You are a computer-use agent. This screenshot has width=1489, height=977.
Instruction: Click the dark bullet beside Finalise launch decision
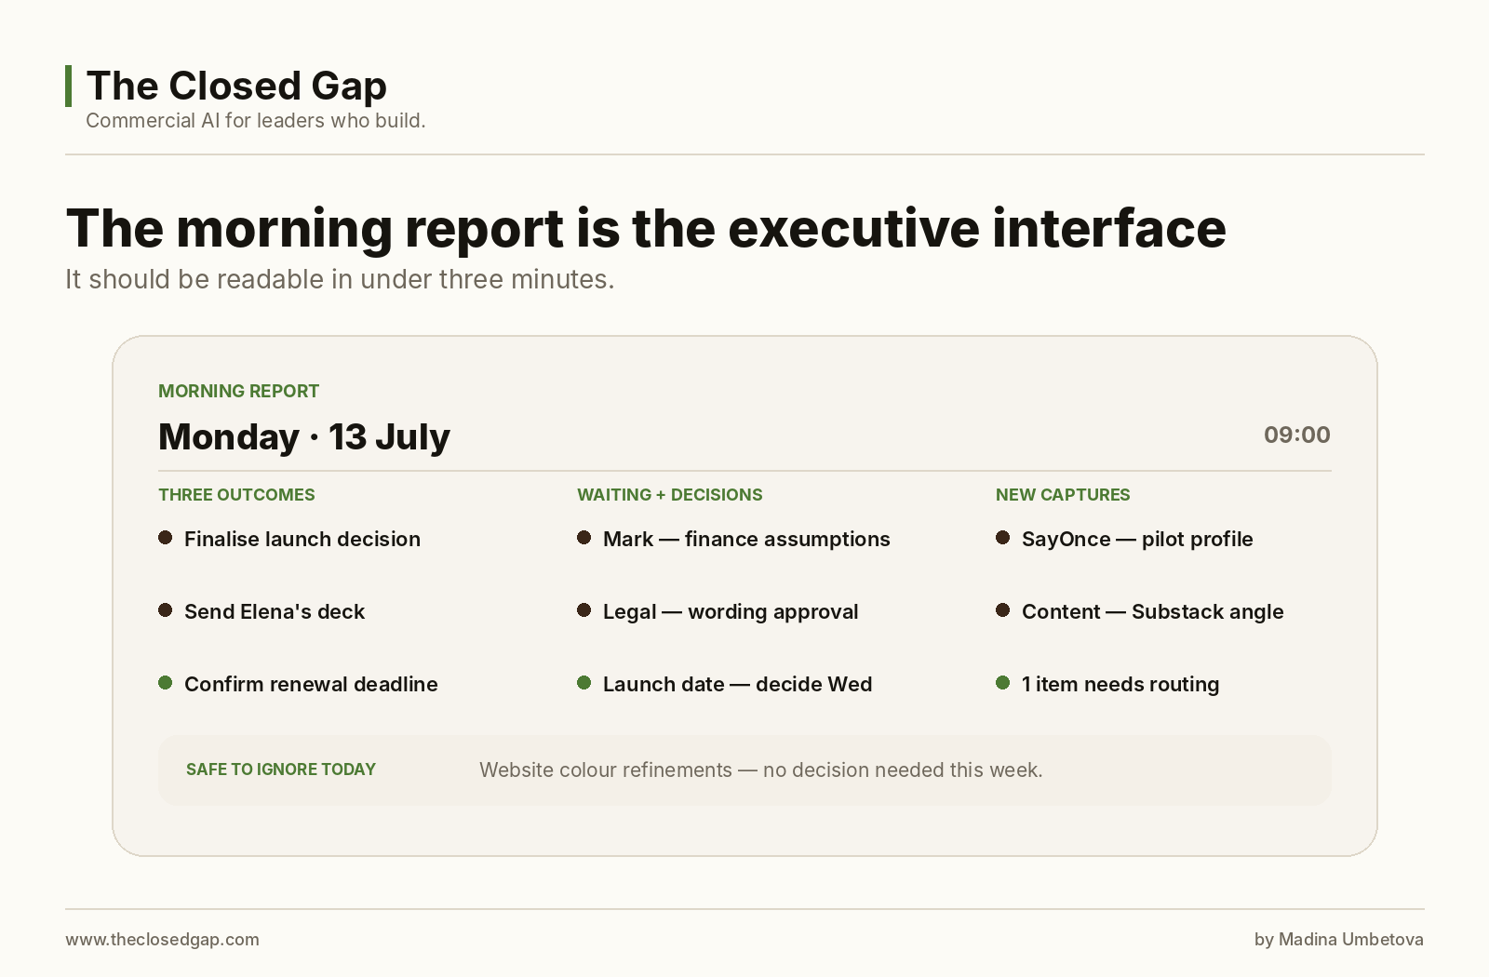click(166, 538)
